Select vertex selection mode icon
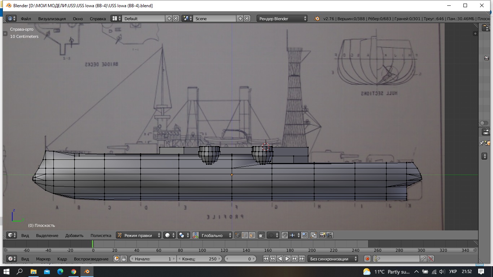Viewport: 493px width, 277px height. click(x=237, y=236)
